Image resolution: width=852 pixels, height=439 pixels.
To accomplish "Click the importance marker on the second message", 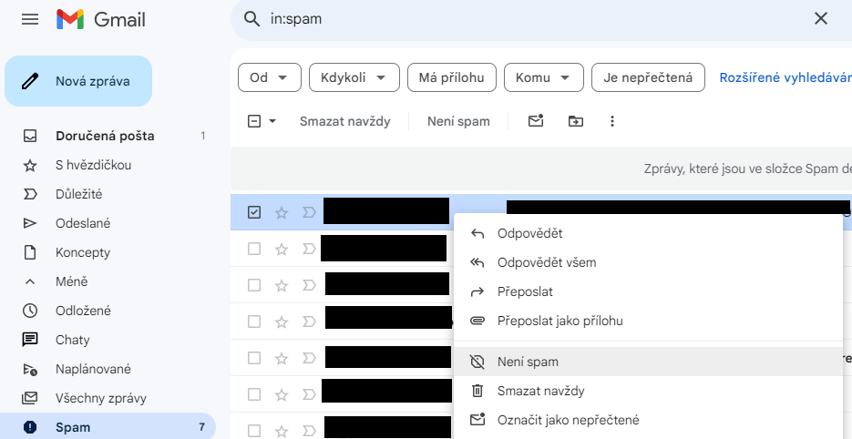I will 308,249.
